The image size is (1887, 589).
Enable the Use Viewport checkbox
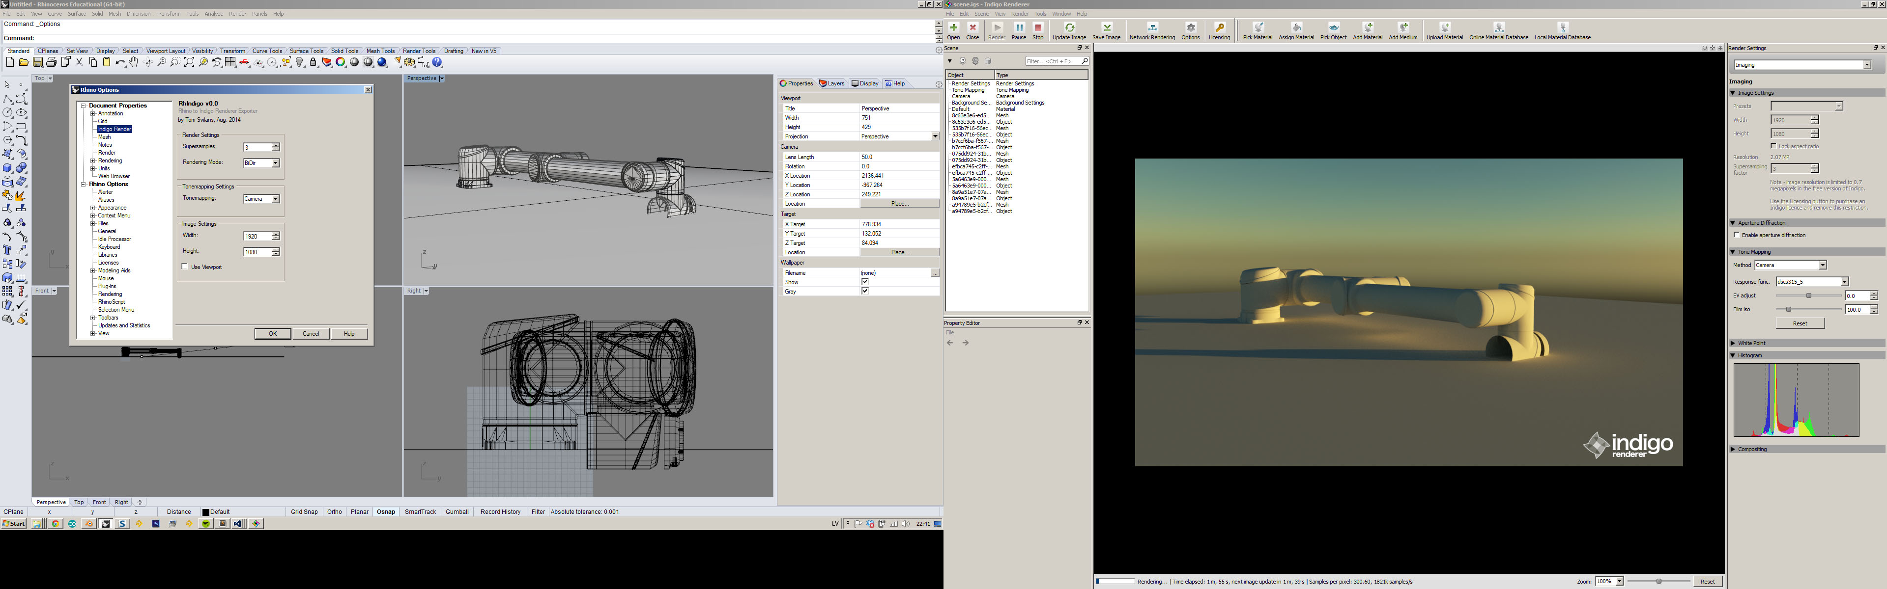pyautogui.click(x=185, y=267)
